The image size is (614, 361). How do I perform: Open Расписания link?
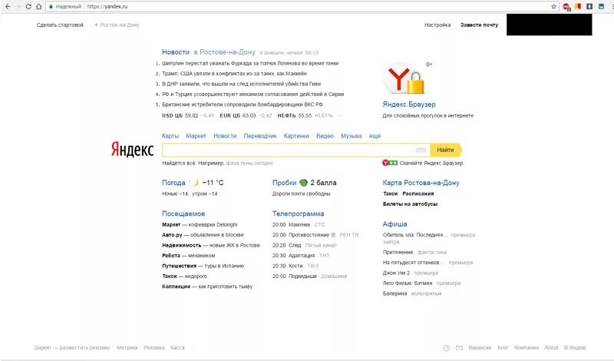[x=418, y=194]
